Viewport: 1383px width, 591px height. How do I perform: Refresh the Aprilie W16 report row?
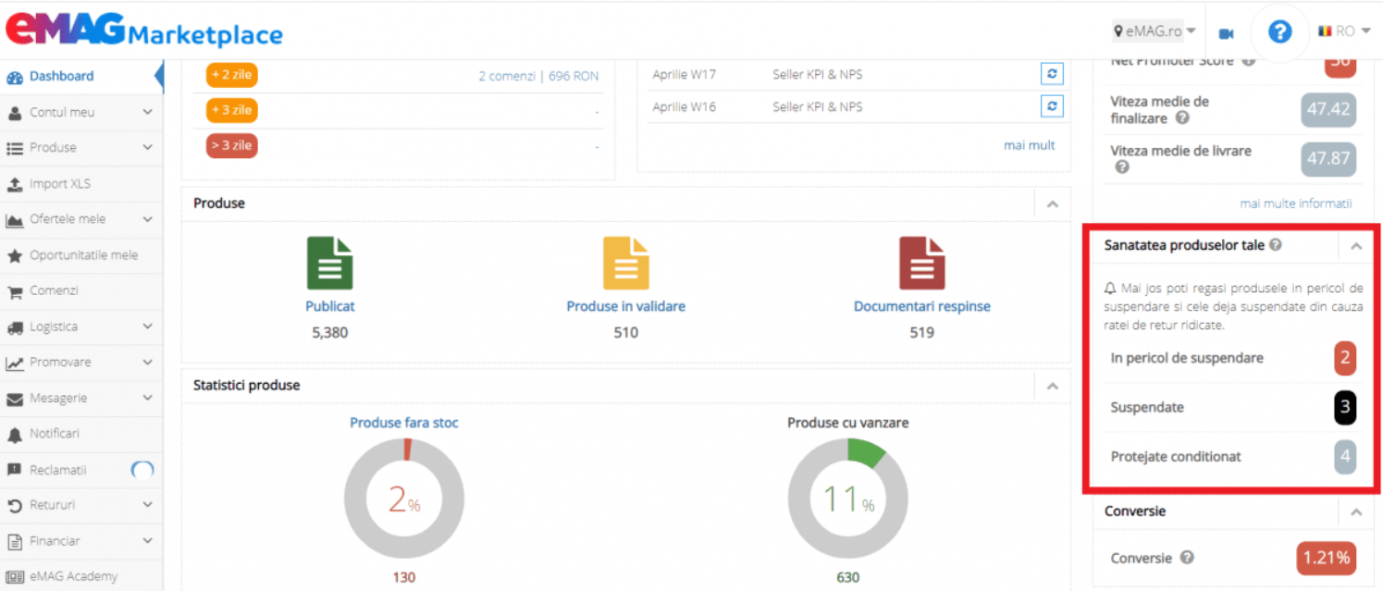1052,106
